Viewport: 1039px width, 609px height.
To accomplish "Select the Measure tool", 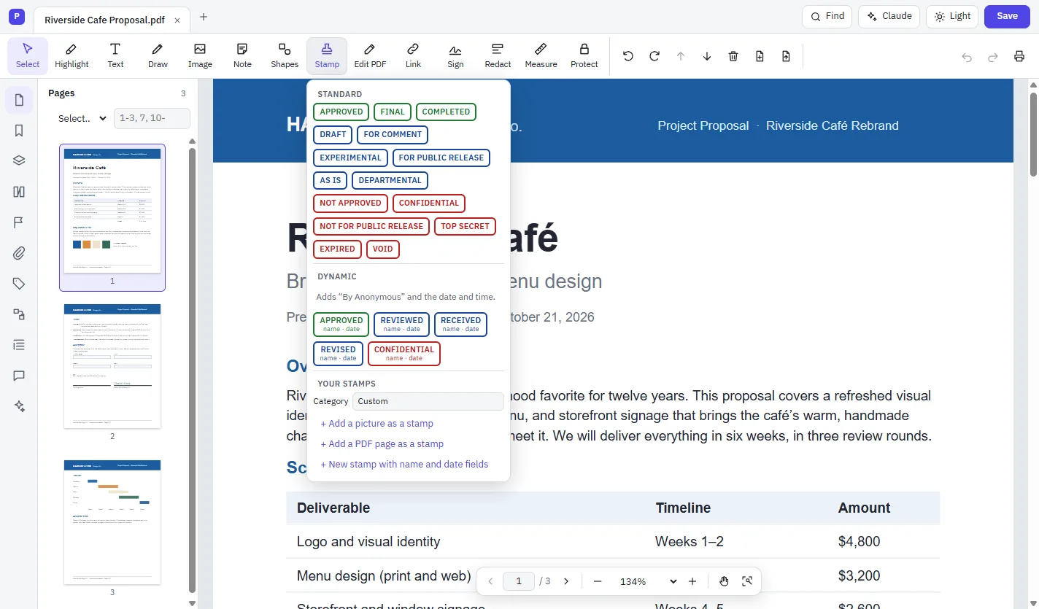I will (x=541, y=56).
